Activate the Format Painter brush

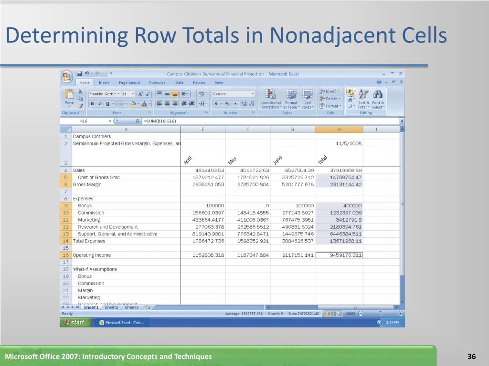(x=80, y=106)
